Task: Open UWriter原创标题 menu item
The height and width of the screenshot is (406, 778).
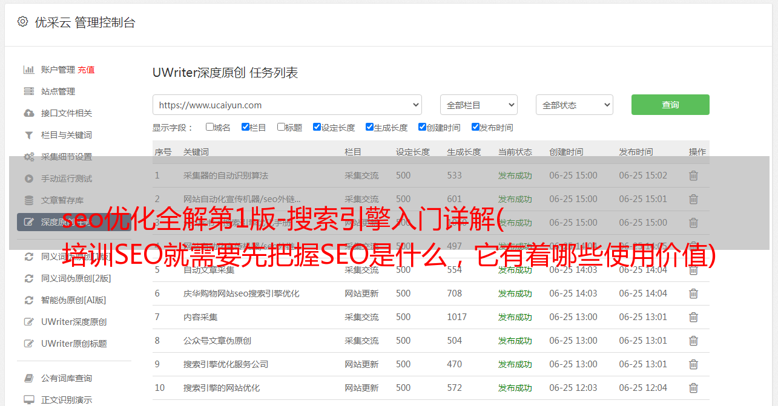Action: coord(74,344)
